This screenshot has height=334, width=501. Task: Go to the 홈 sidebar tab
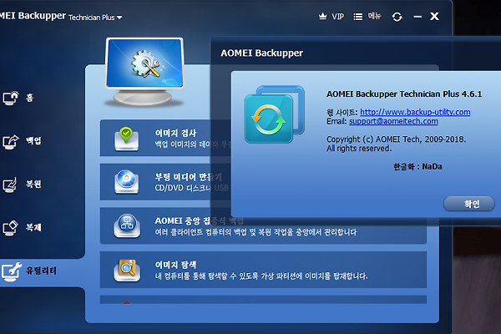[x=29, y=97]
